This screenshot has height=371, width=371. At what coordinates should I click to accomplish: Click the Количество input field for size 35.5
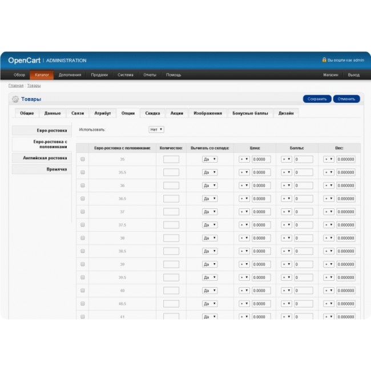(171, 172)
